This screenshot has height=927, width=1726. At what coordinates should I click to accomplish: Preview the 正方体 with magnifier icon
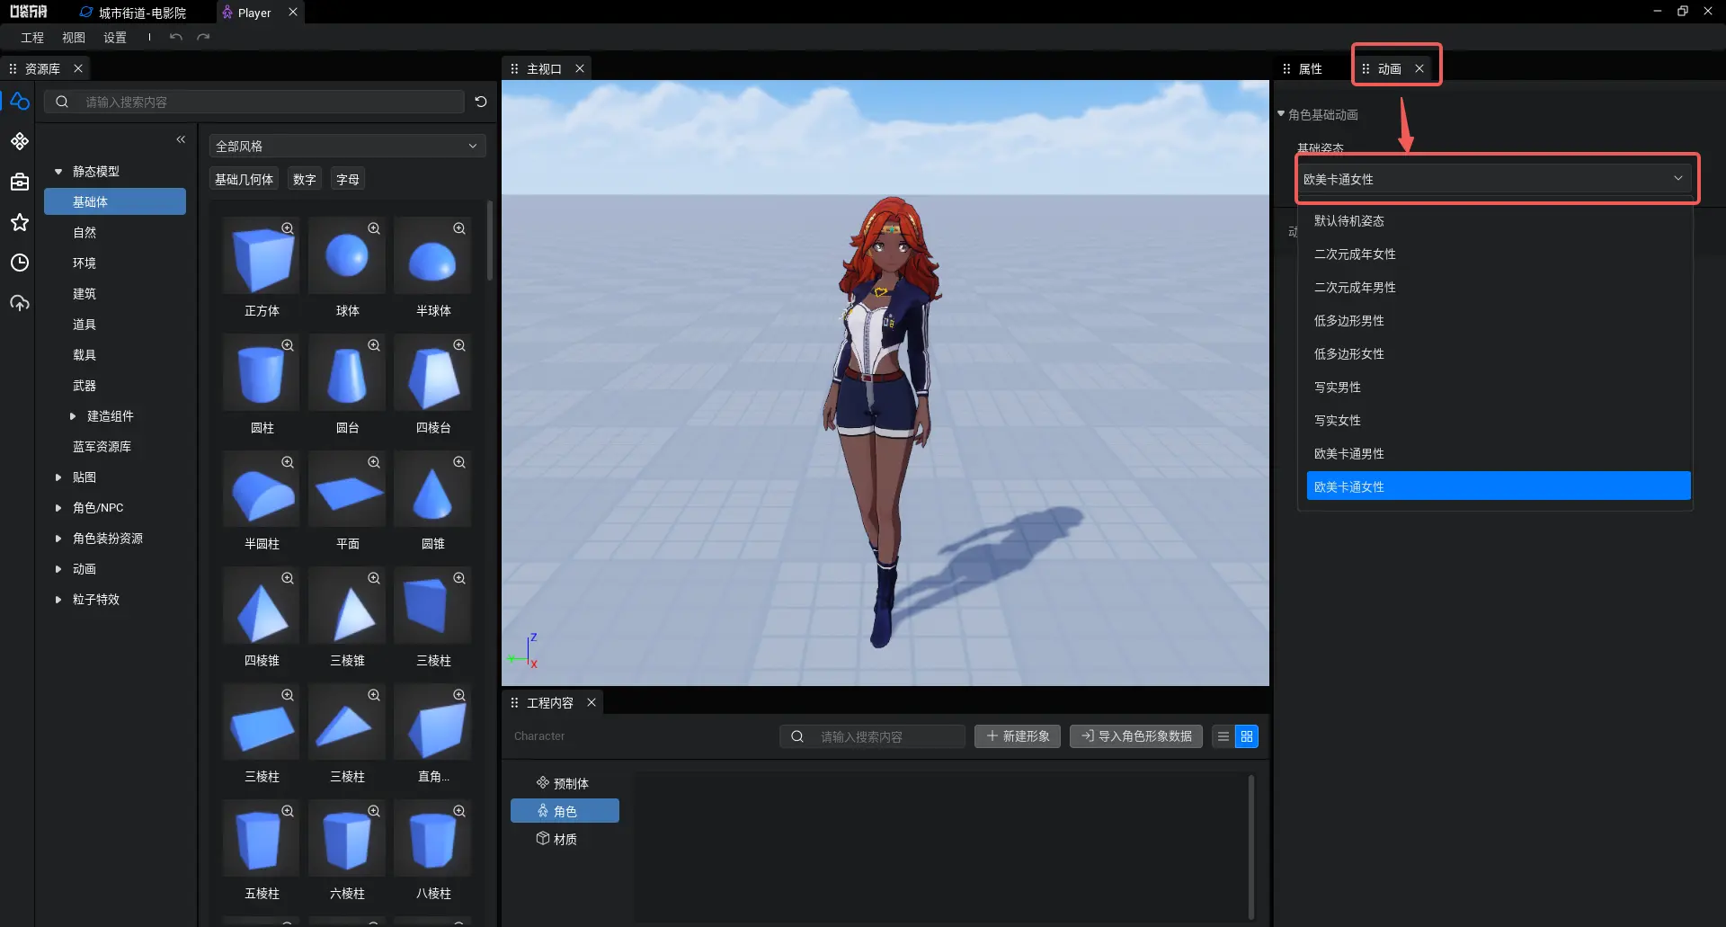[288, 228]
